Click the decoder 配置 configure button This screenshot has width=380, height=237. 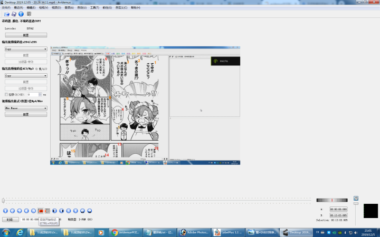(x=26, y=35)
